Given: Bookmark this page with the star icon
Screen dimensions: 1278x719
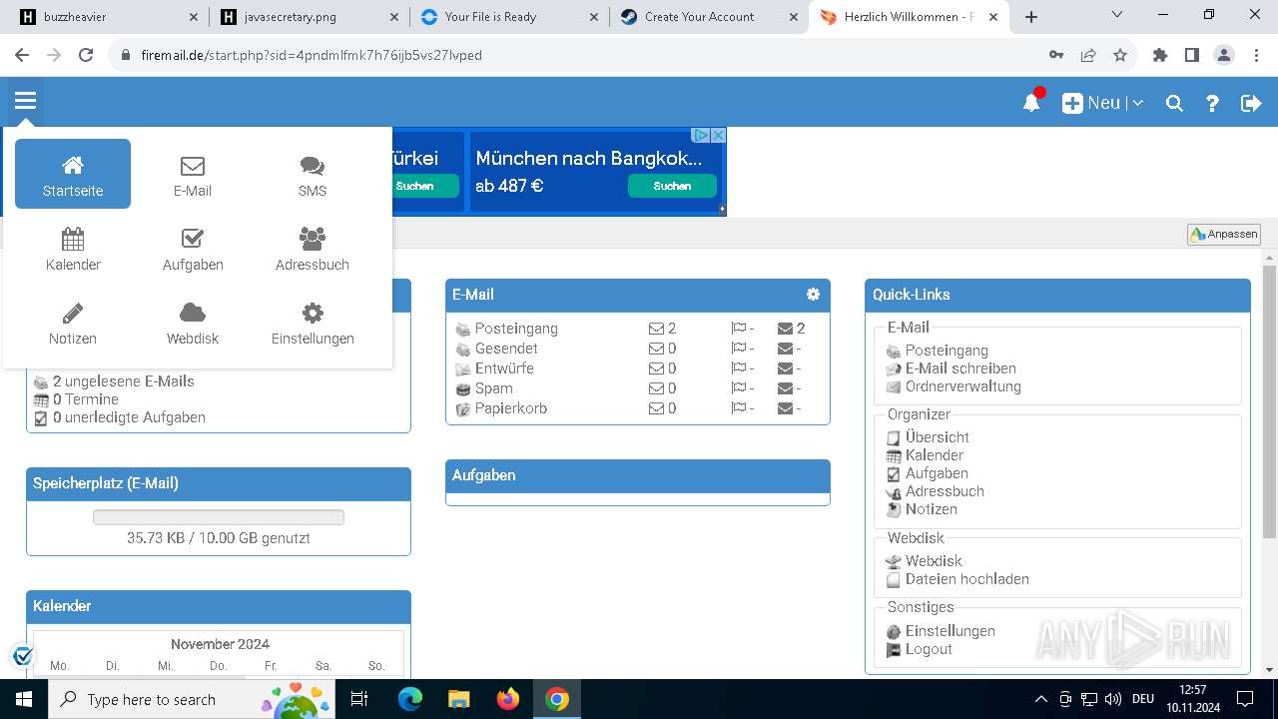Looking at the screenshot, I should 1120,55.
